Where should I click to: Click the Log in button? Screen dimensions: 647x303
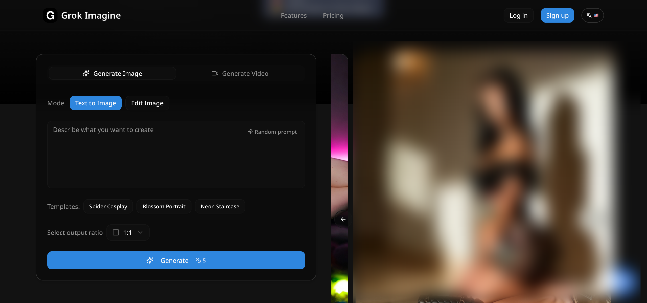click(518, 15)
